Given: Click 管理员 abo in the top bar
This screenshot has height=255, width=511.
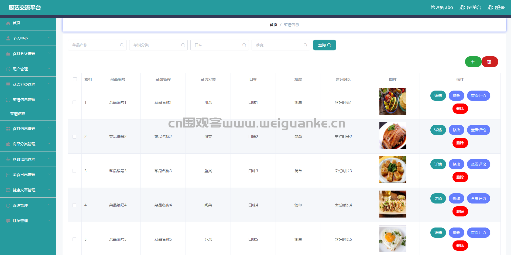Looking at the screenshot, I should [442, 8].
